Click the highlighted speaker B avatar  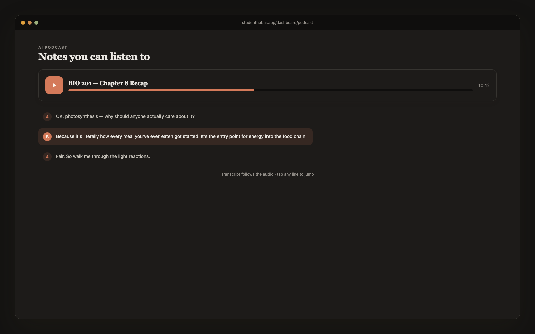pos(47,137)
